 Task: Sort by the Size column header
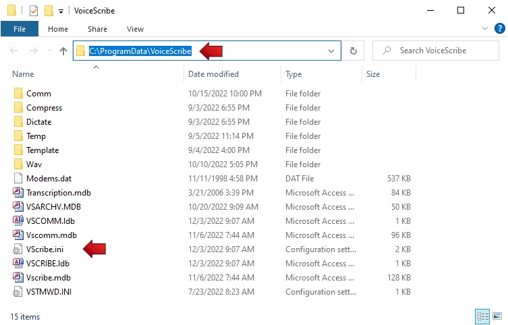(373, 74)
